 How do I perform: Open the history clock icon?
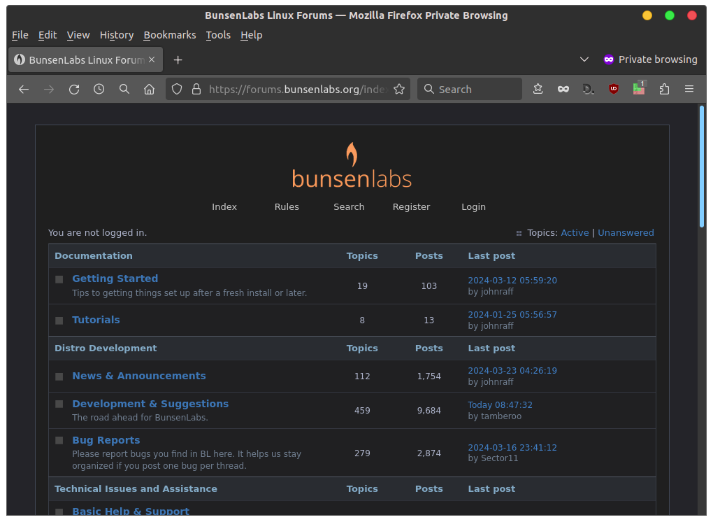(99, 89)
